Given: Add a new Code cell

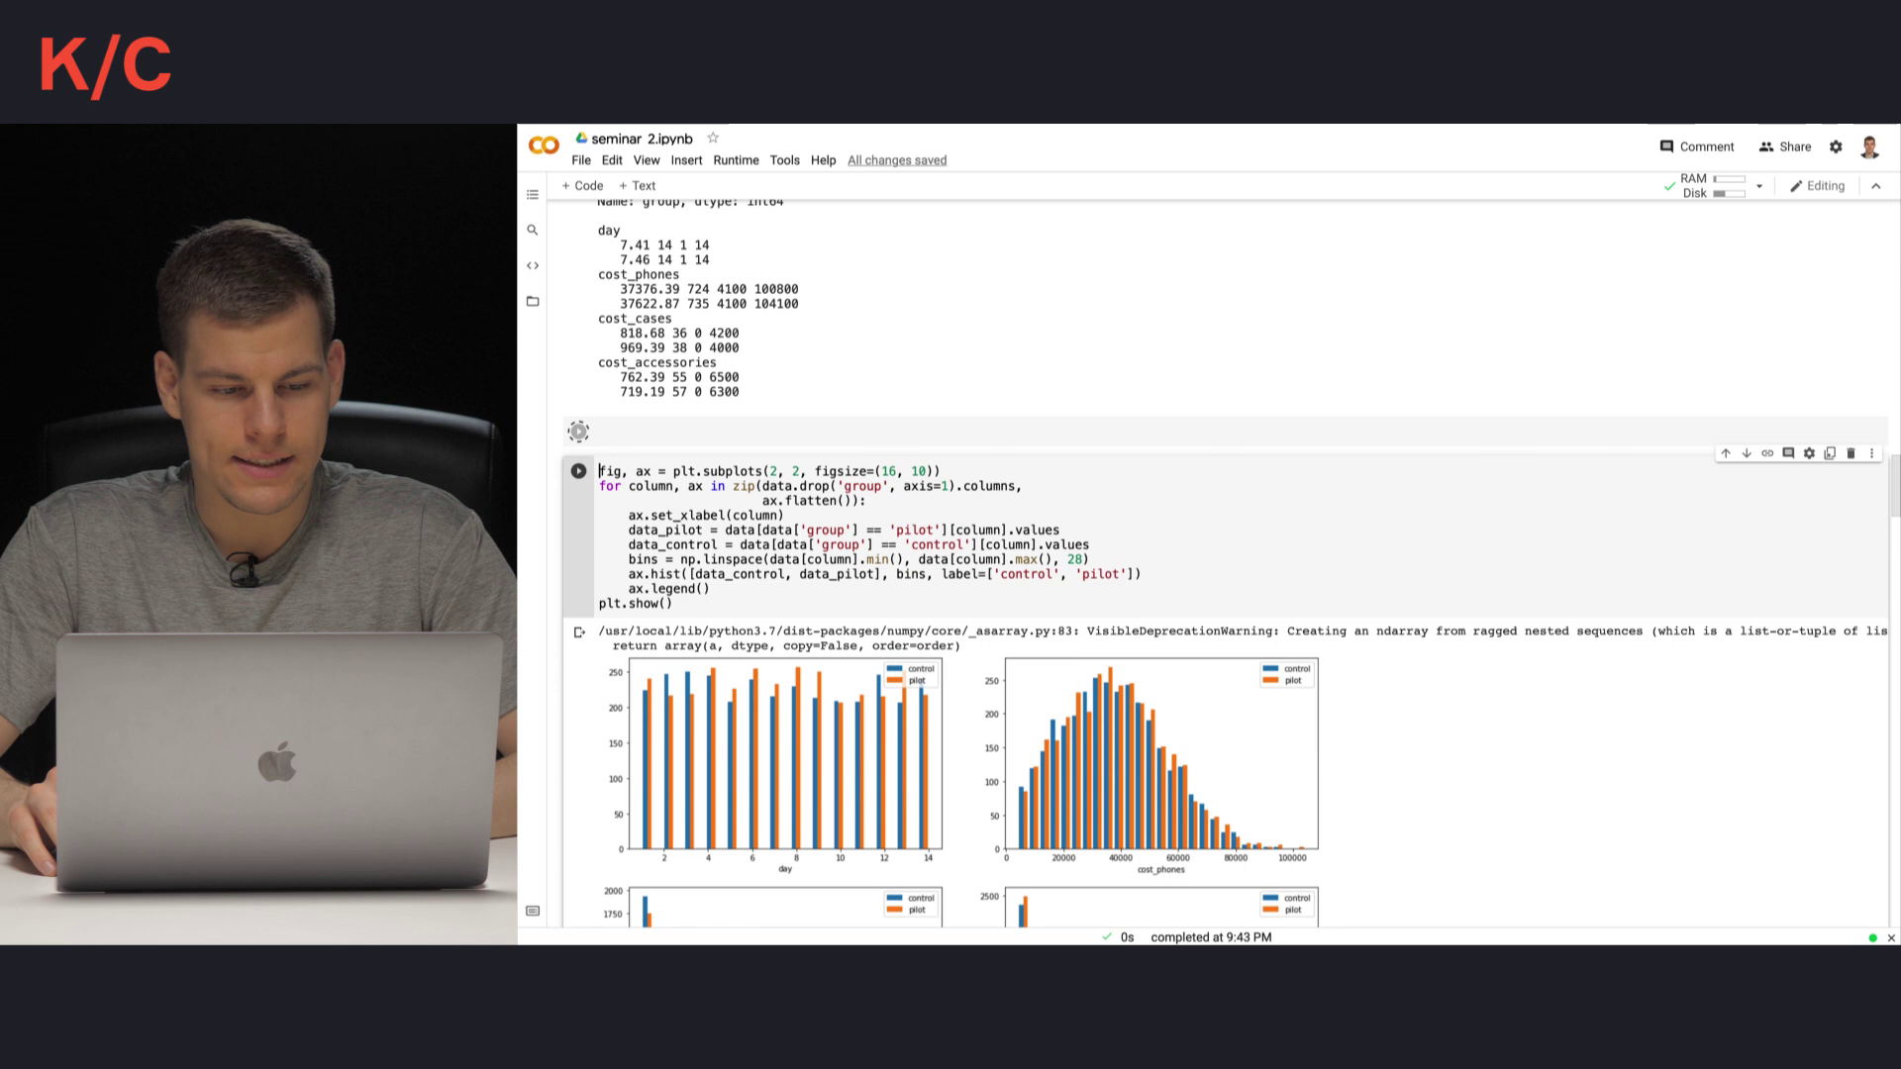Looking at the screenshot, I should click(582, 186).
